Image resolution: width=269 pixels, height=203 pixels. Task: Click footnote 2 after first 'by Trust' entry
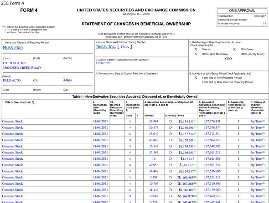[x=264, y=121]
